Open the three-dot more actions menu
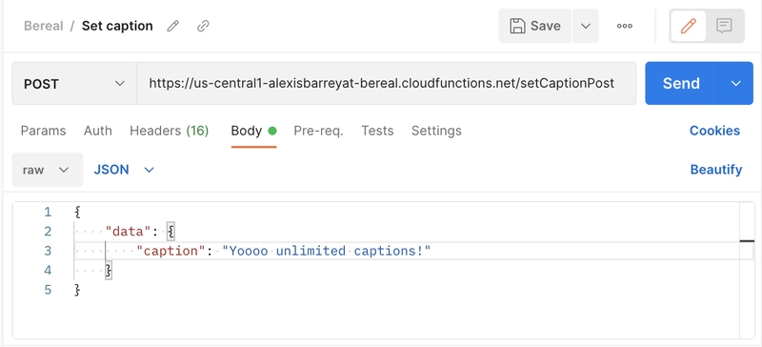762x347 pixels. click(625, 27)
